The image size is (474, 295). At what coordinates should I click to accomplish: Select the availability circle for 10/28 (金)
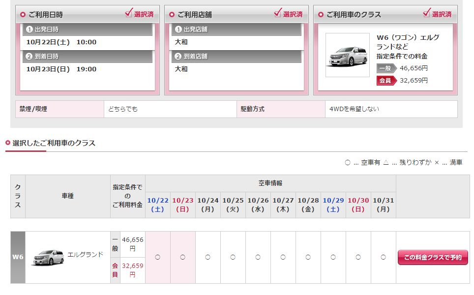click(x=308, y=257)
